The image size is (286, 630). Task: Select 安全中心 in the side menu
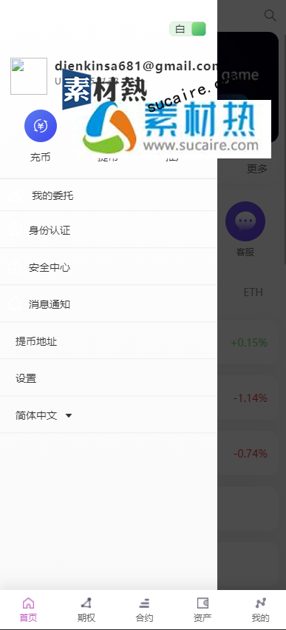pyautogui.click(x=109, y=267)
